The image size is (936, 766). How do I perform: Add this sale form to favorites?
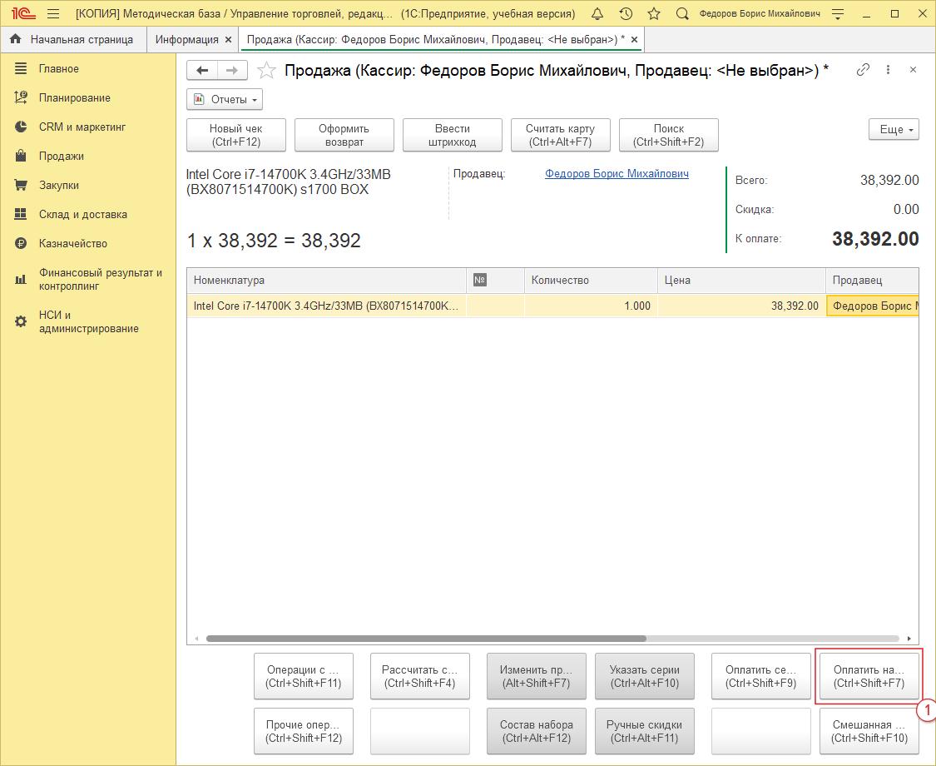tap(266, 71)
